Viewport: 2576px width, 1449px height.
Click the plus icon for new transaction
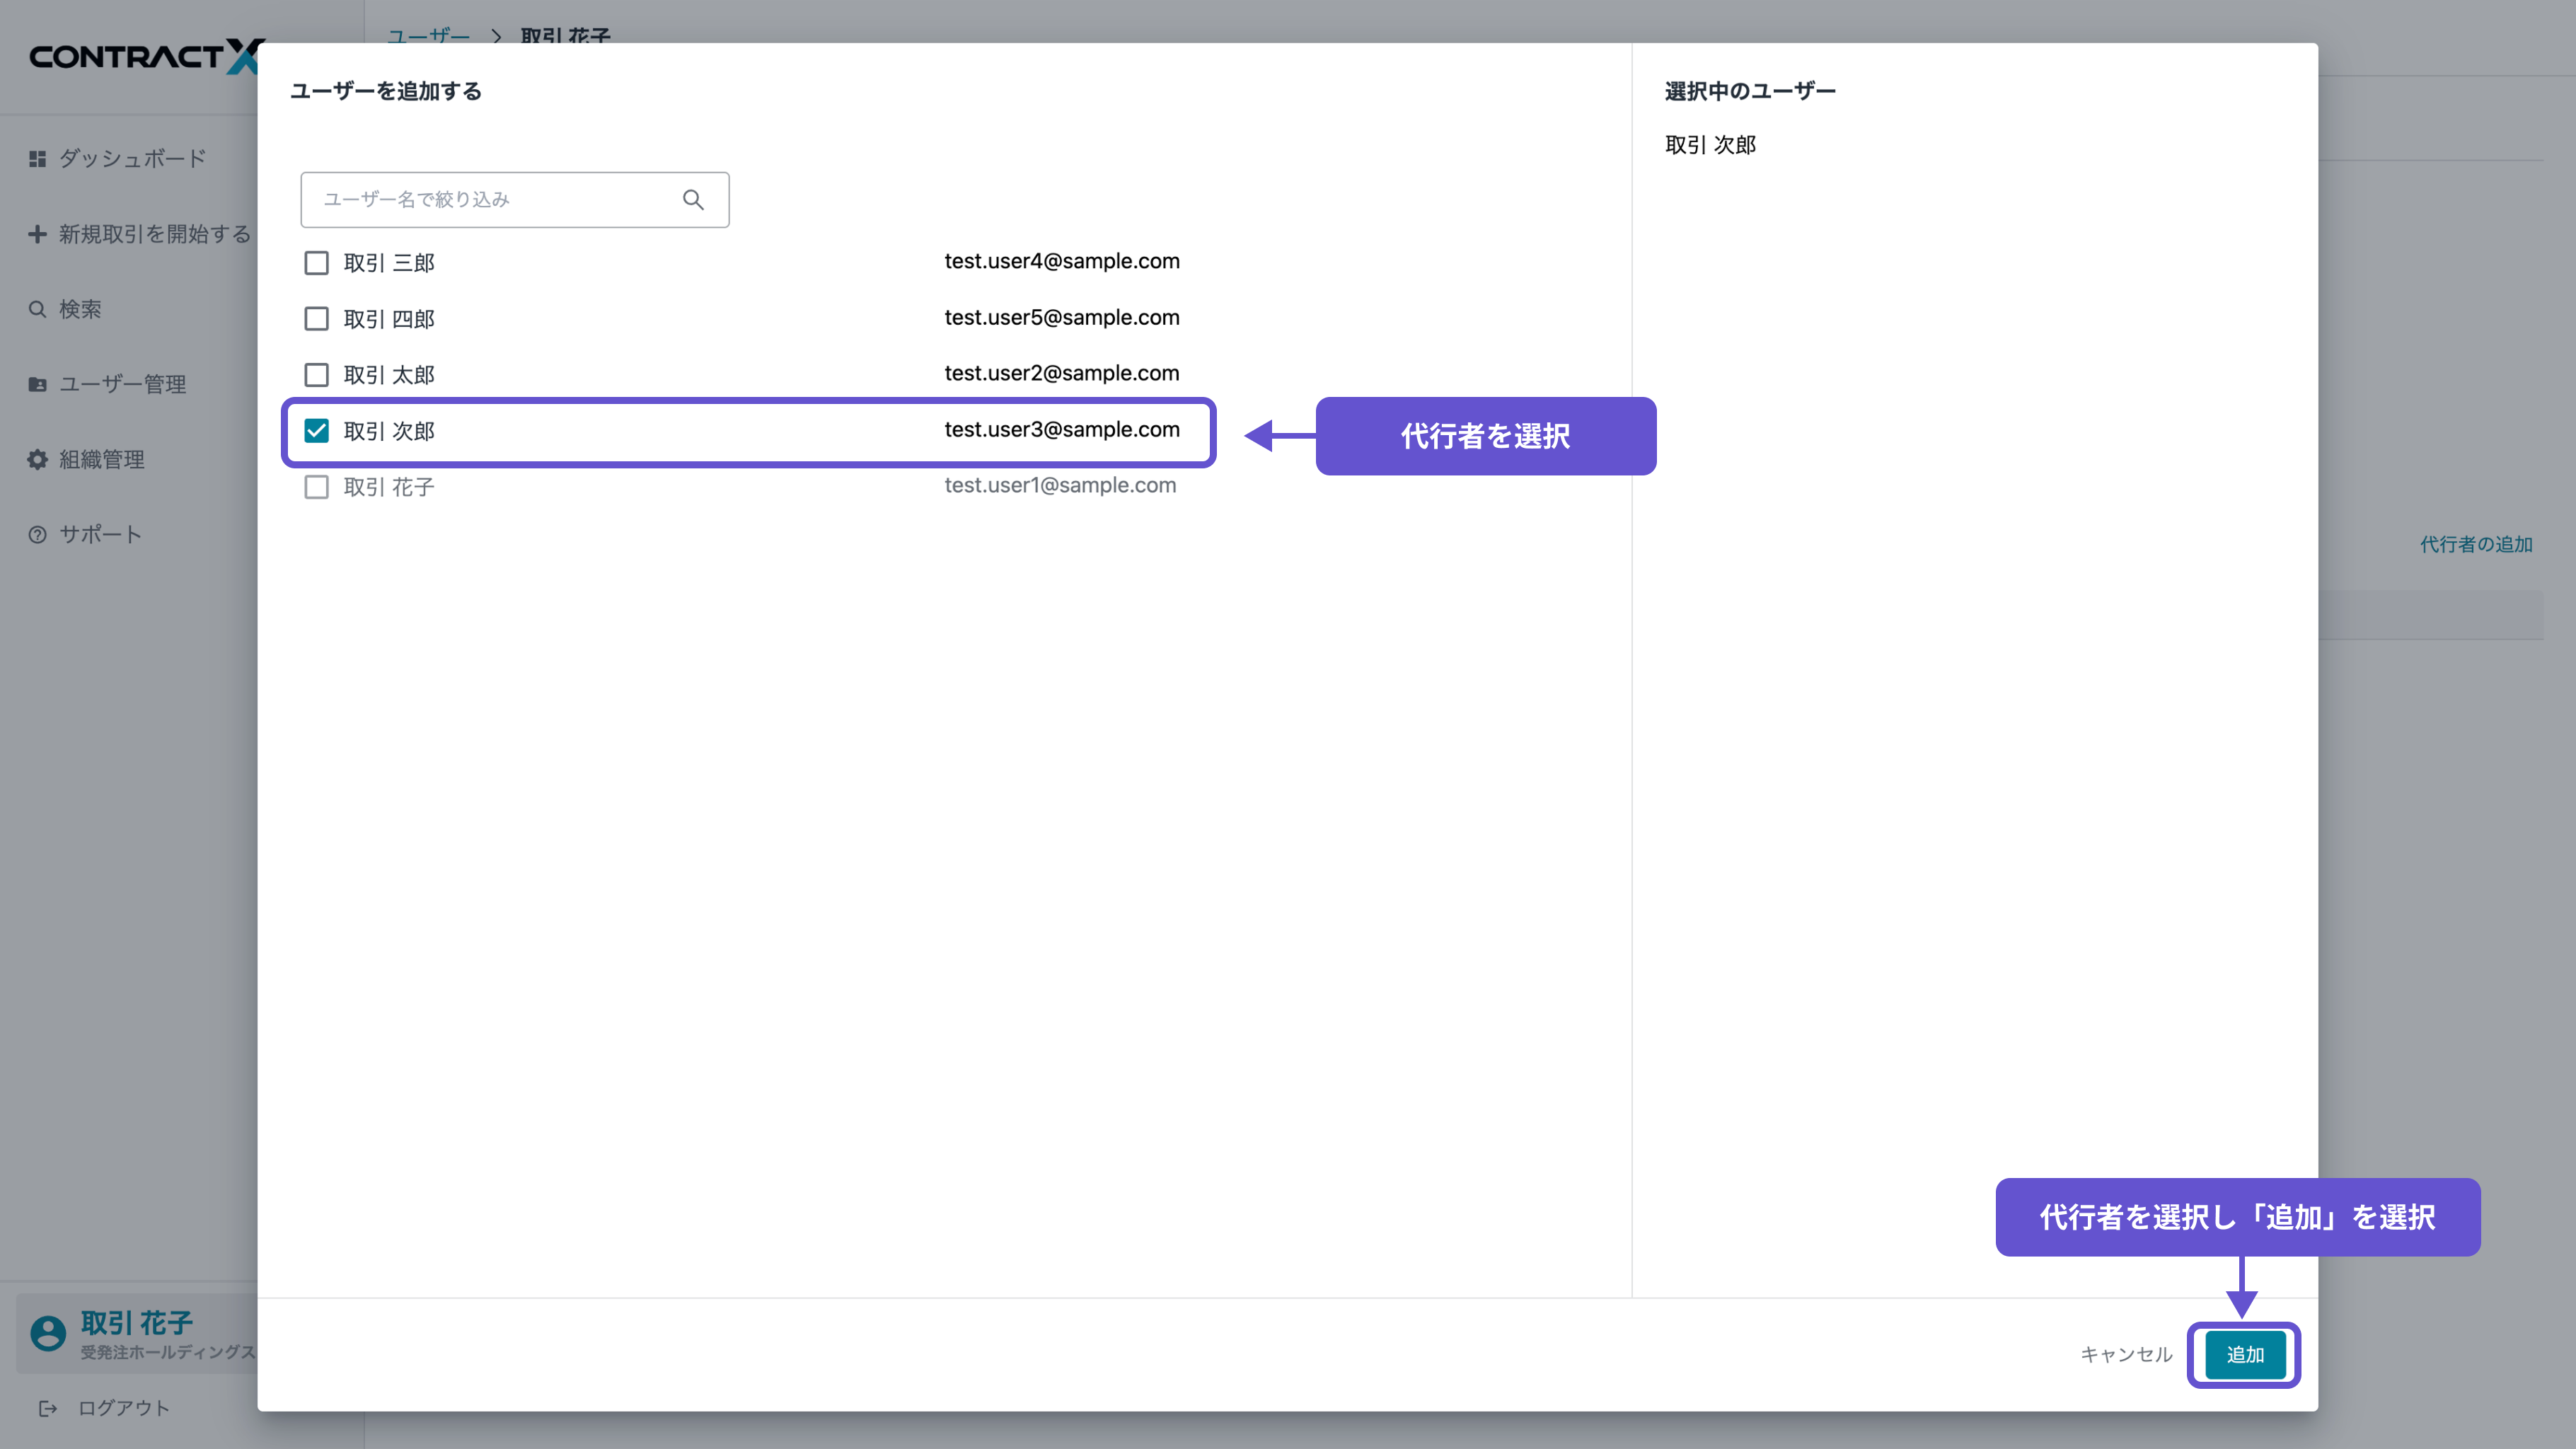38,234
